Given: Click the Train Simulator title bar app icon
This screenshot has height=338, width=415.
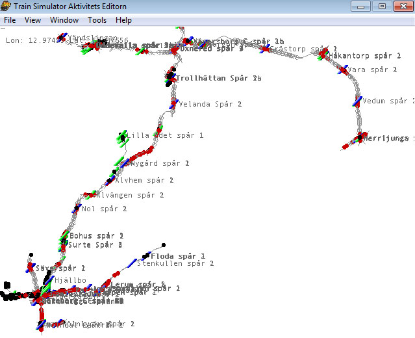Looking at the screenshot, I should tap(6, 6).
